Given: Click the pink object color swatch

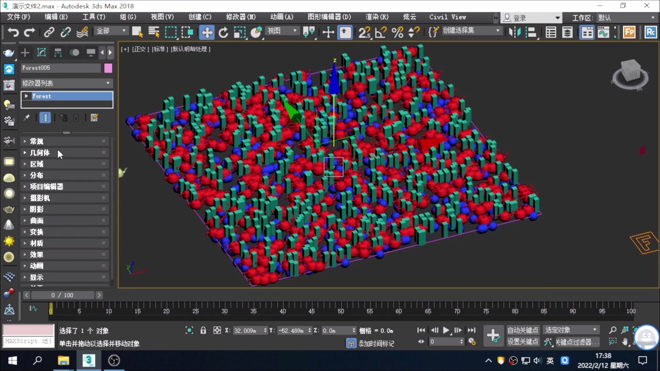Looking at the screenshot, I should tap(108, 68).
